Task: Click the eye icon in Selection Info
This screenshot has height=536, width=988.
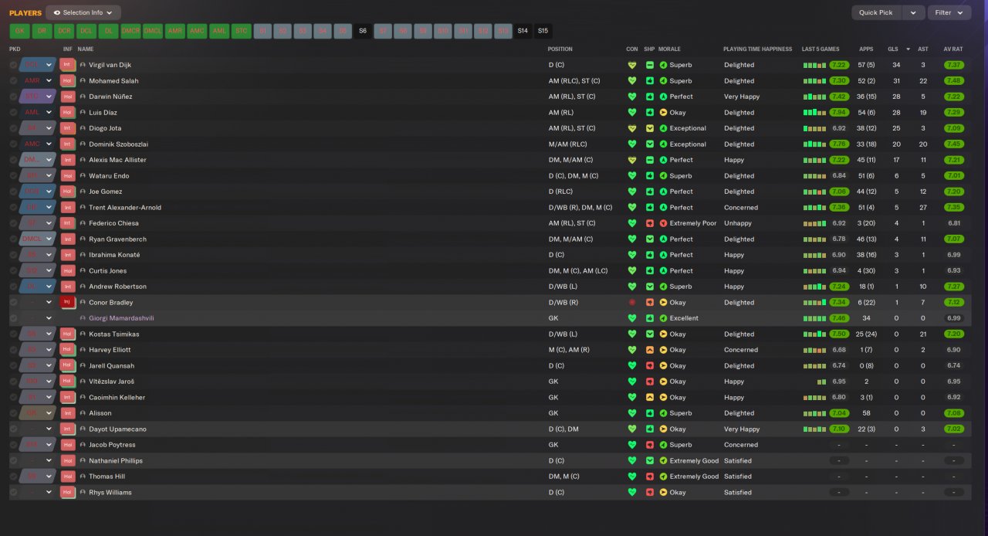Action: pos(57,12)
